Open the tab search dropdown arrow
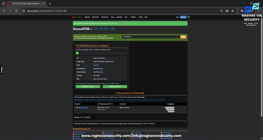 pos(3,4)
